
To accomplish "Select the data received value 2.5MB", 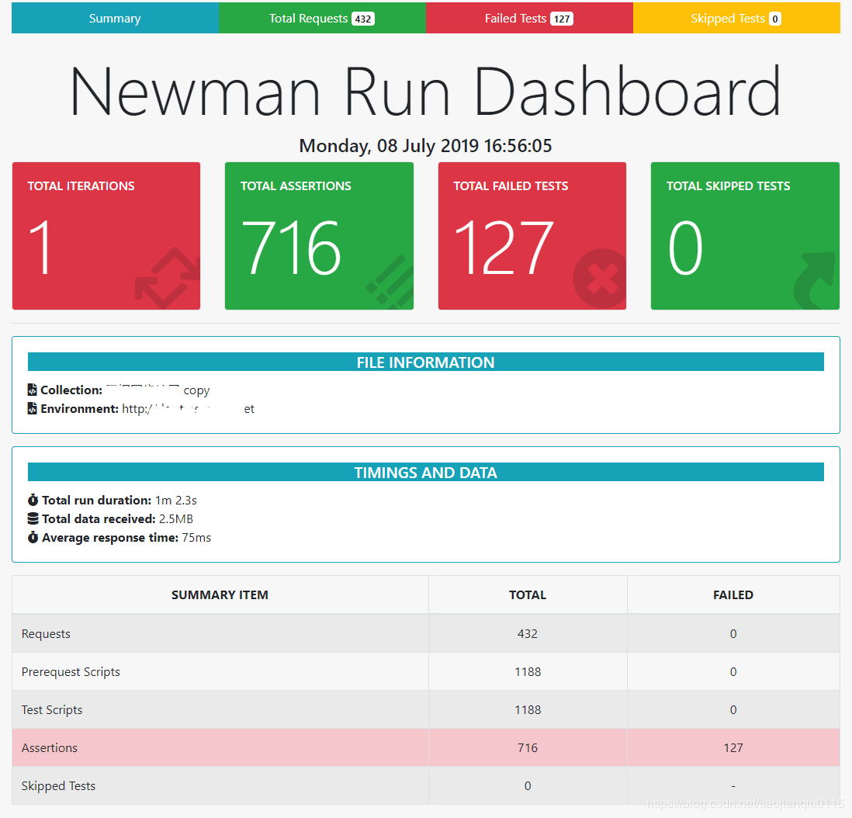I will pyautogui.click(x=176, y=518).
